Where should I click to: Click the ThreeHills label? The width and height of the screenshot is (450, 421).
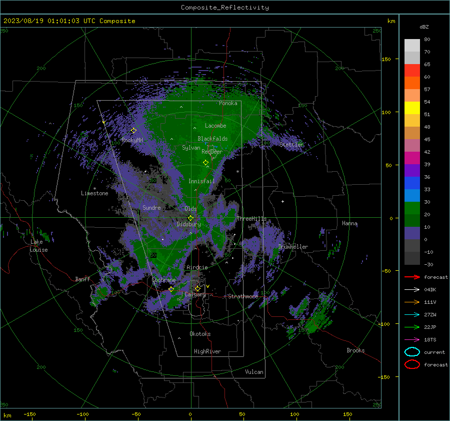click(251, 219)
